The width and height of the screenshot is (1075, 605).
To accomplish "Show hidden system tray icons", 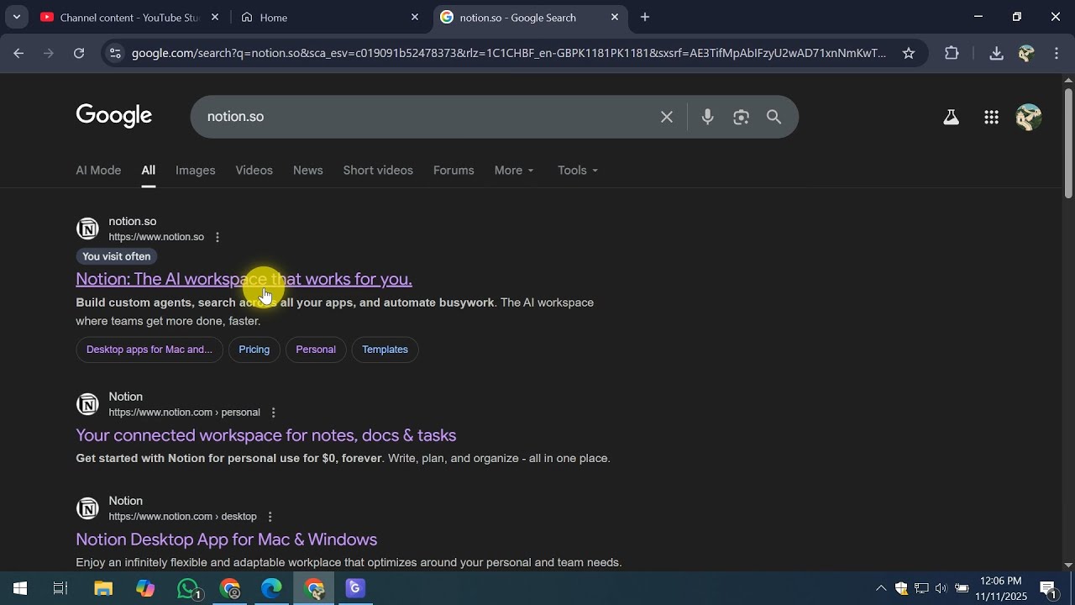I will click(880, 588).
